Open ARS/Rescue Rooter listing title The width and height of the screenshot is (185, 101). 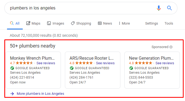[x=92, y=58]
